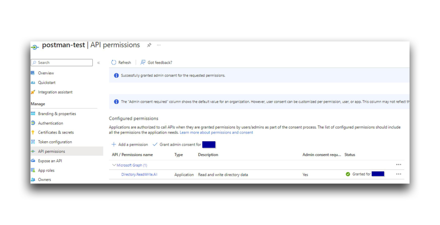Pin the postman-test blade using the pin icon

[x=149, y=45]
